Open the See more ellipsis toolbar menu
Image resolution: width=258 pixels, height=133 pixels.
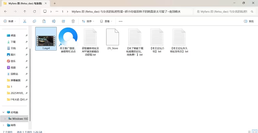point(121,21)
